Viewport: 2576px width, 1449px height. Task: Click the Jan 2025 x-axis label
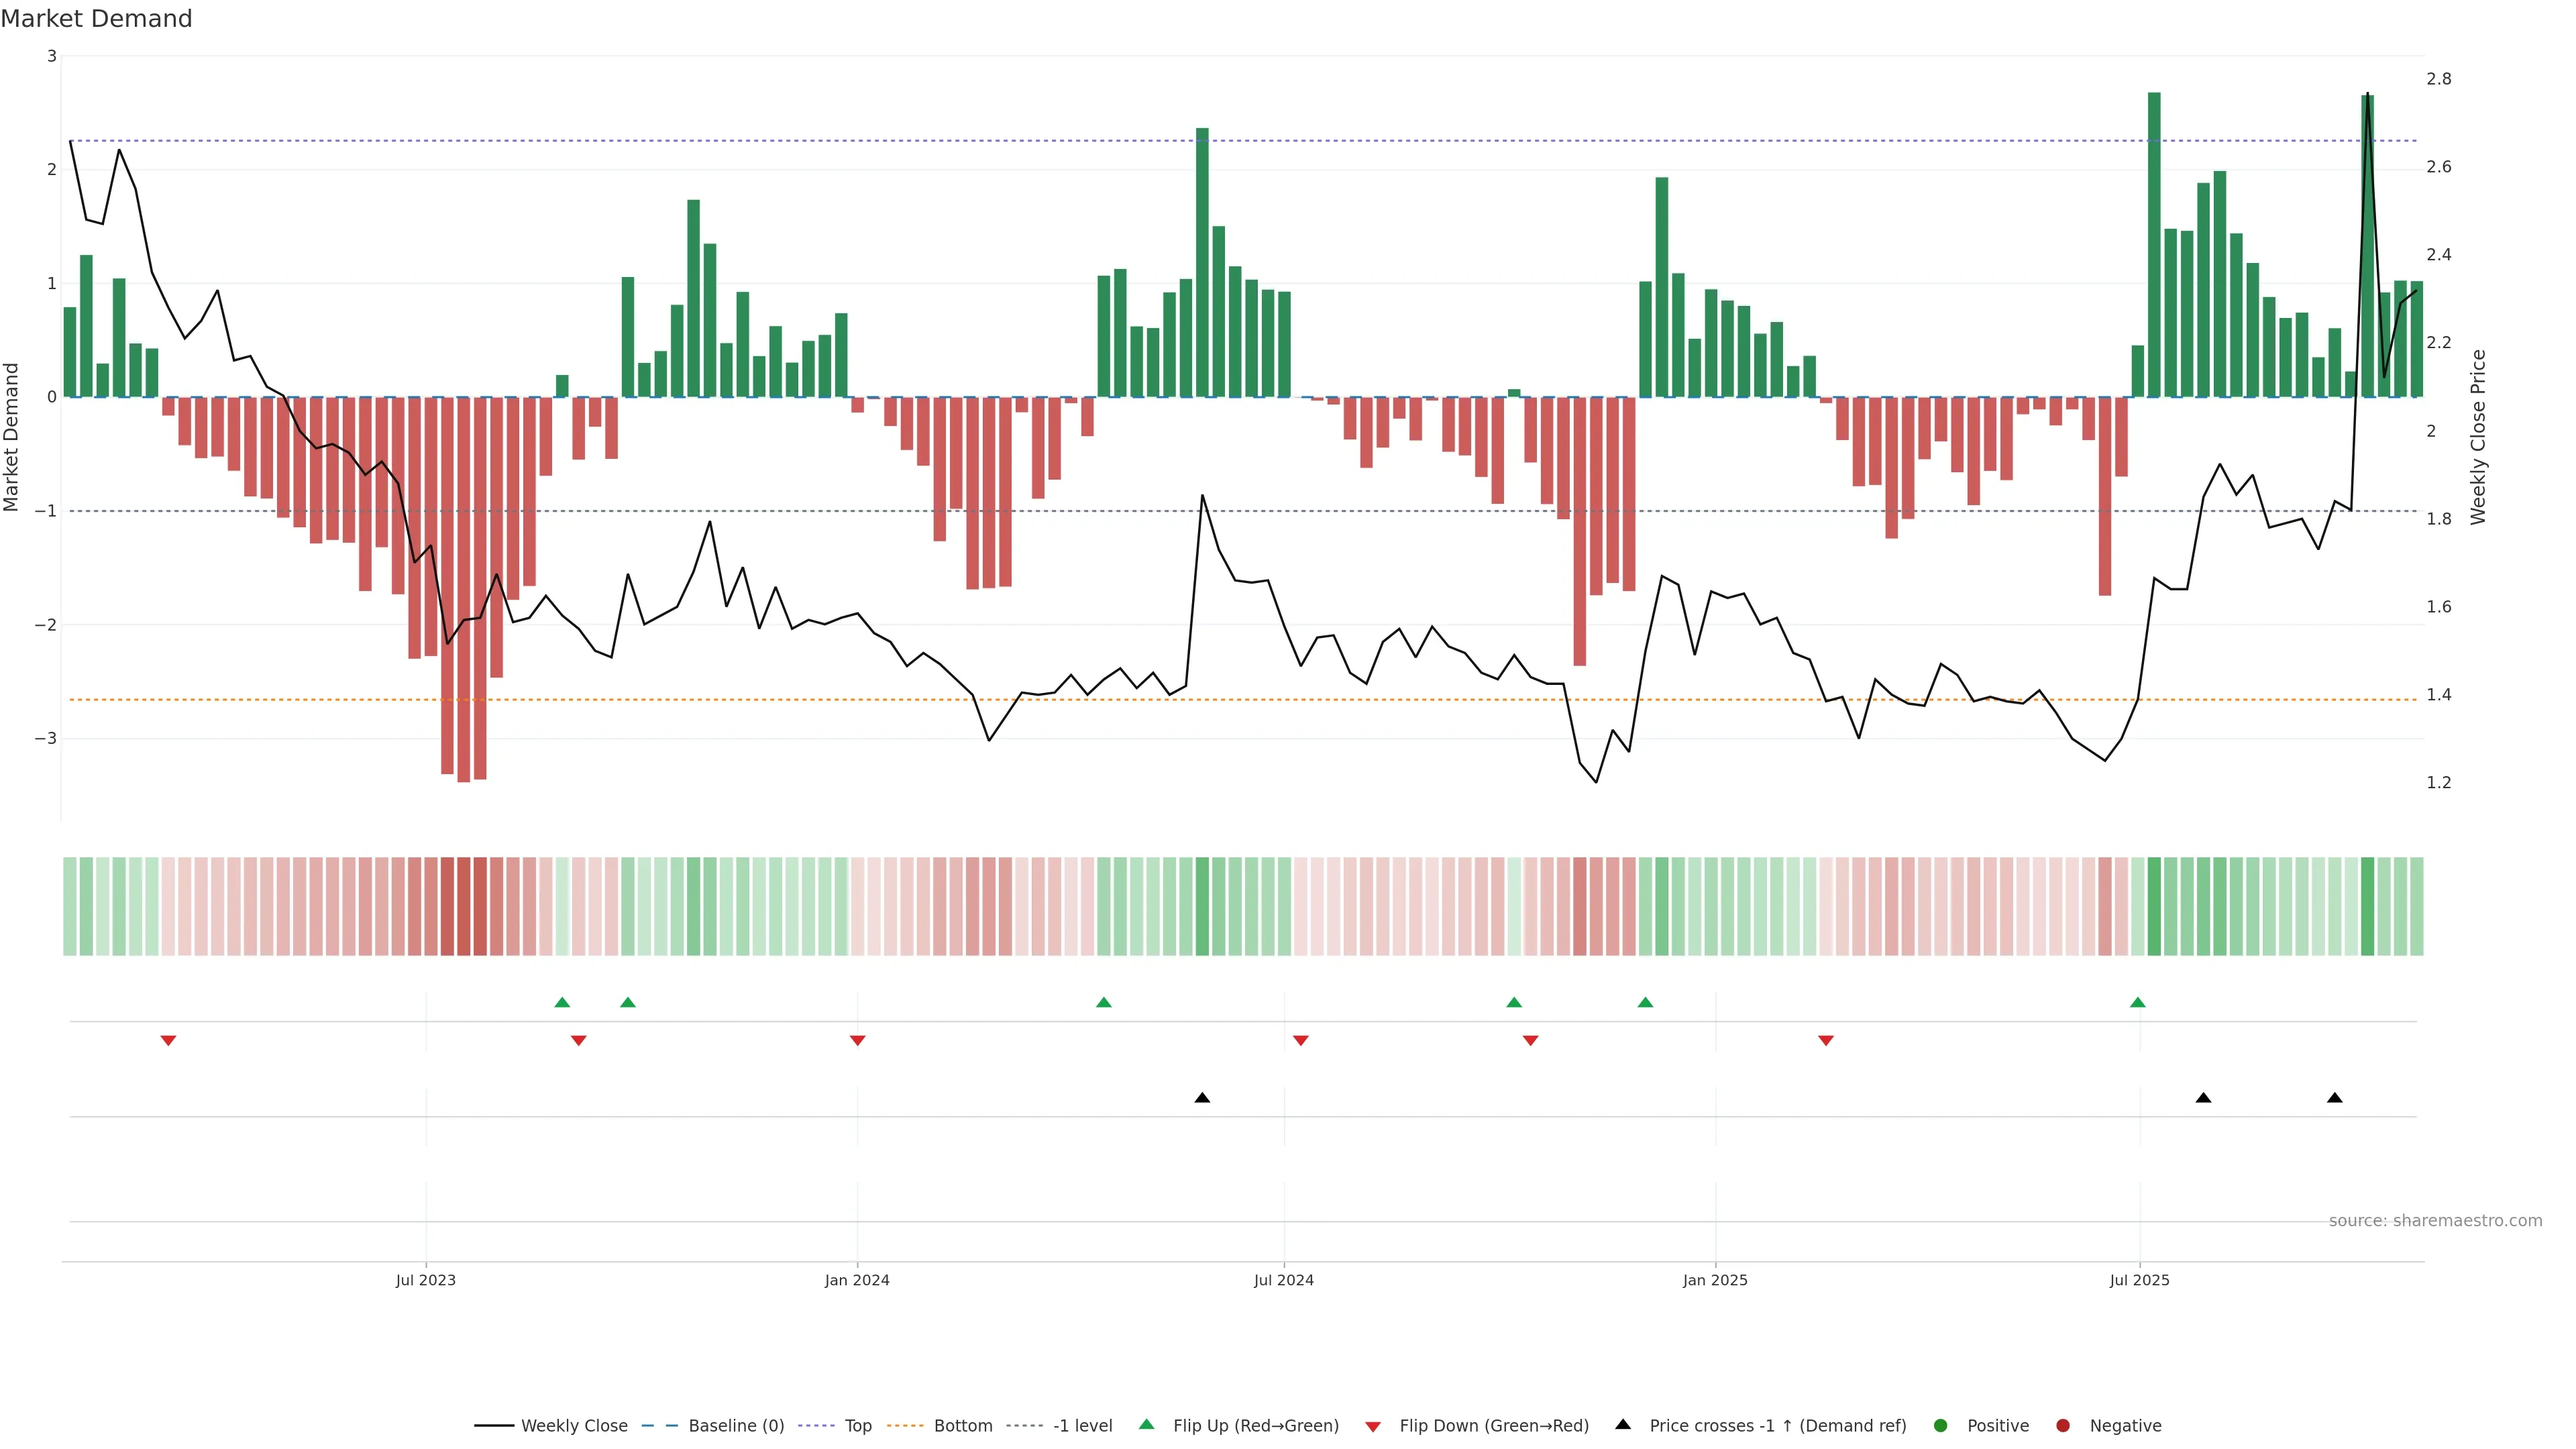click(1715, 1280)
